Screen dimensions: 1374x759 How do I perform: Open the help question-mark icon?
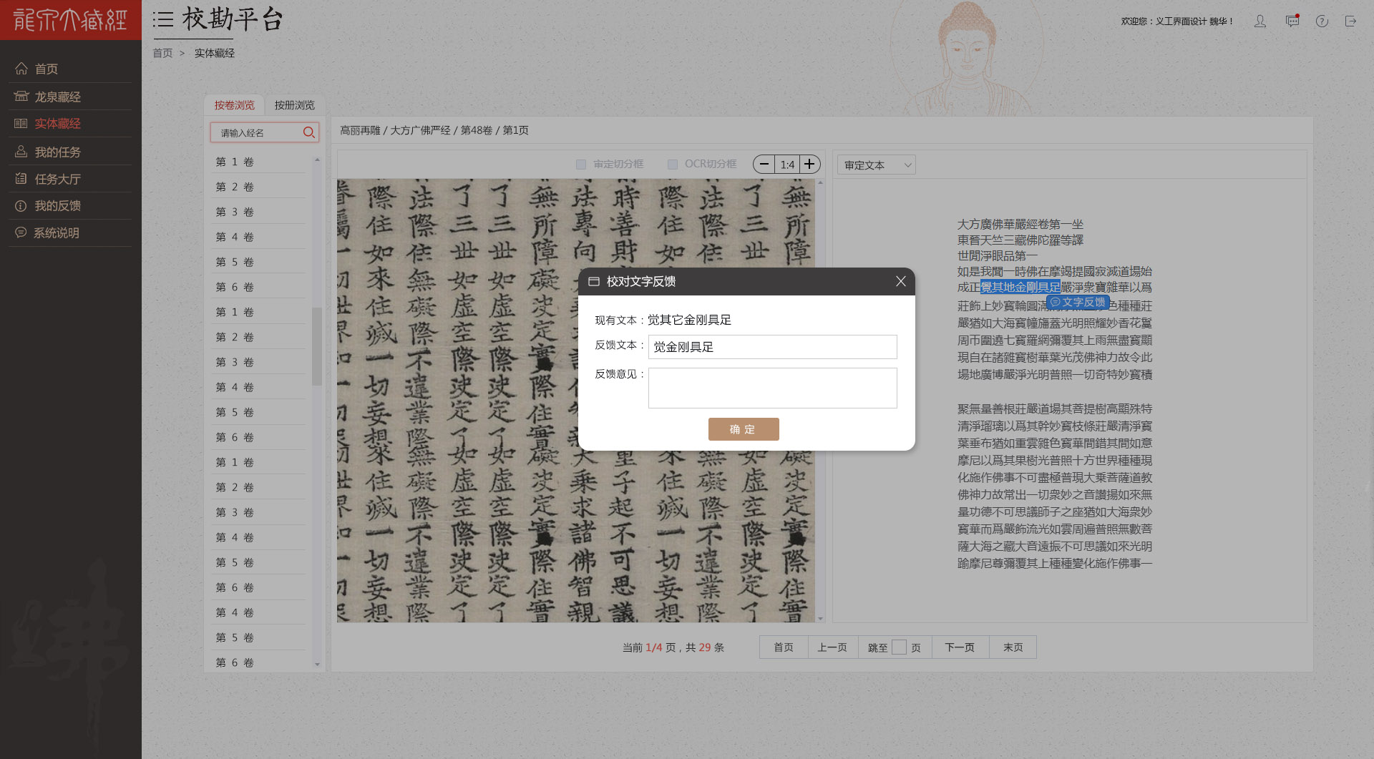[1322, 21]
